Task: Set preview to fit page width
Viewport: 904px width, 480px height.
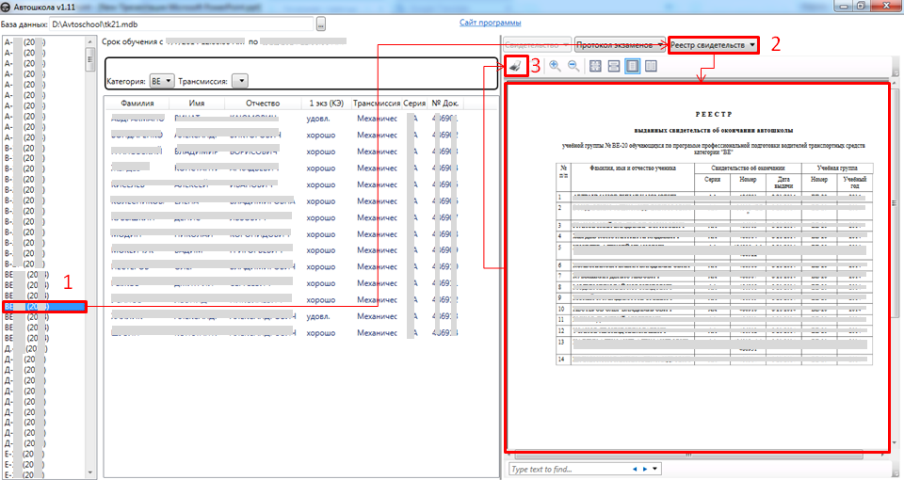Action: (x=614, y=66)
